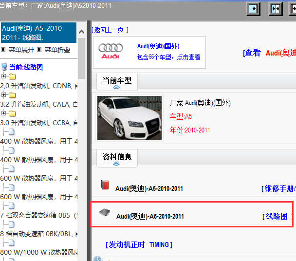296x261 pixels.
Task: Click document icon above second 400 W 散热器风扇
Action: tap(12, 150)
